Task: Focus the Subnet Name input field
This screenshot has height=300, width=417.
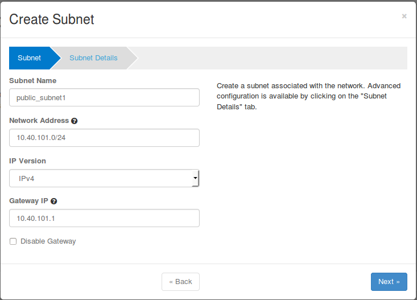Action: tap(104, 97)
